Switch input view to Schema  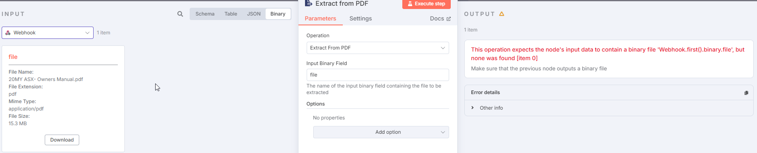[205, 14]
